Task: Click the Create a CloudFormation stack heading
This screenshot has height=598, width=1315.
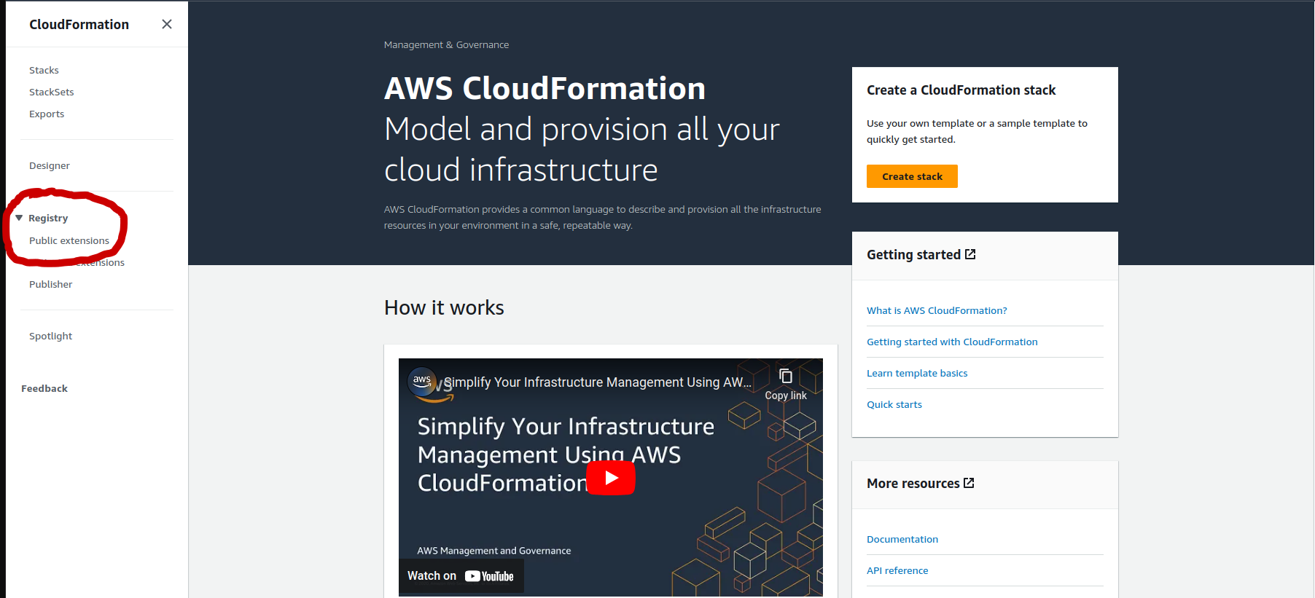Action: pyautogui.click(x=961, y=90)
